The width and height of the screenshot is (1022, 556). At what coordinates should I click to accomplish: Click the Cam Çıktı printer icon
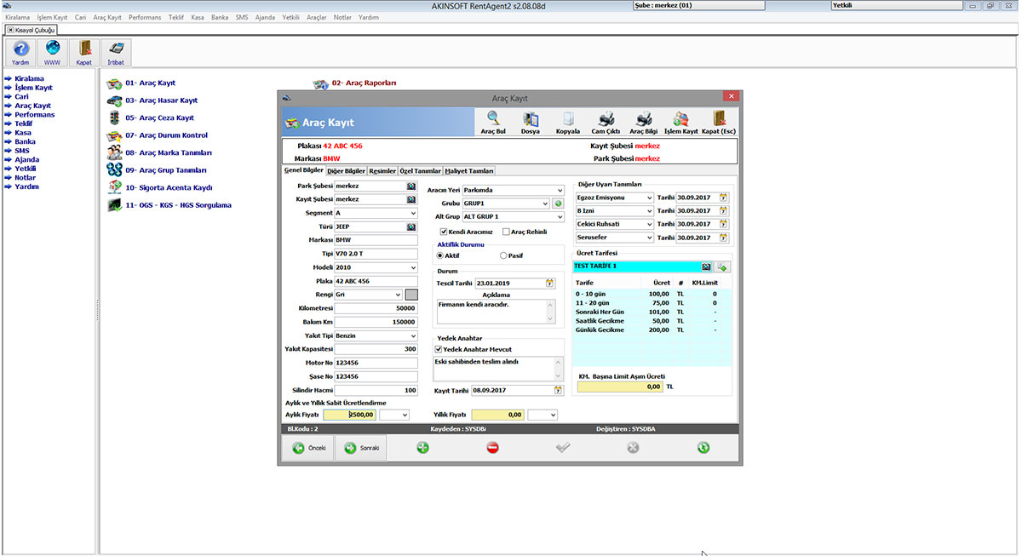click(x=606, y=120)
